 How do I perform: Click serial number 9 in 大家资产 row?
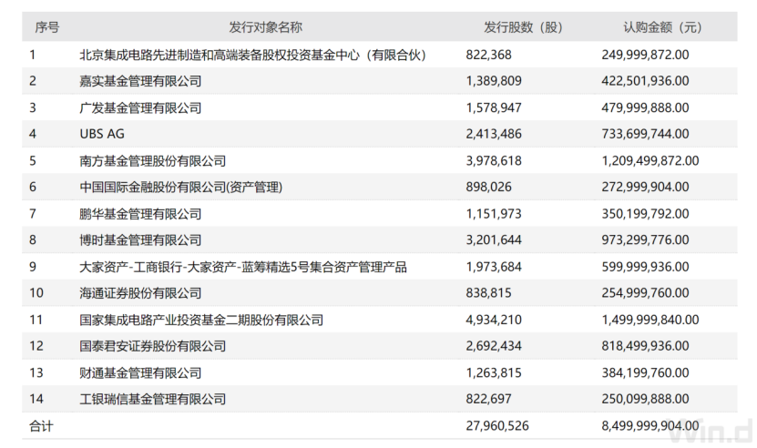click(x=33, y=267)
